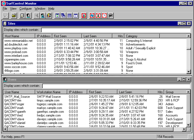Open the Configure menu
194x140 pixels.
tap(26, 9)
